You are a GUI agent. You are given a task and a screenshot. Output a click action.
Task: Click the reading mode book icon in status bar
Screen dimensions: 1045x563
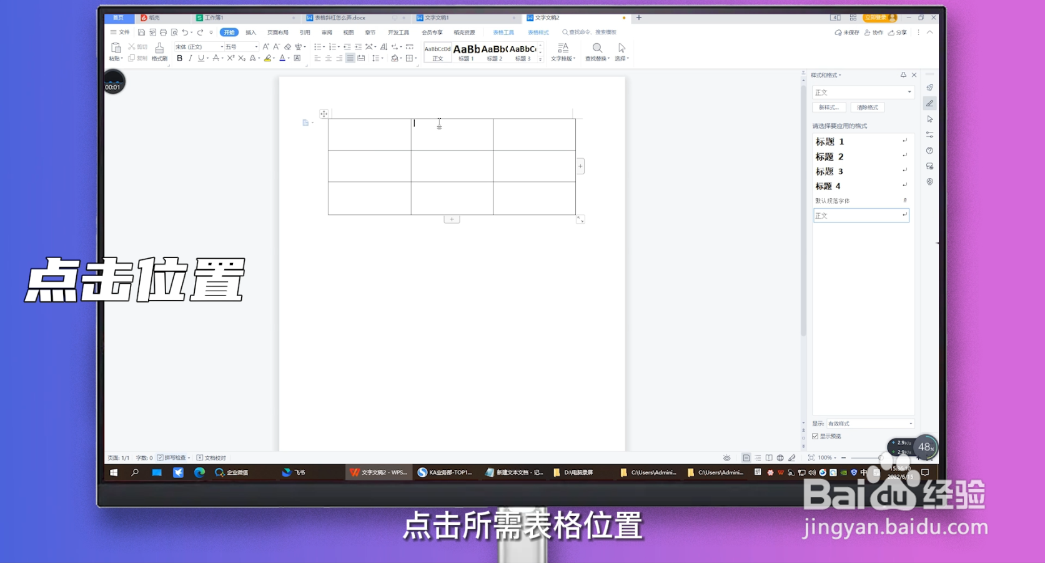point(769,458)
